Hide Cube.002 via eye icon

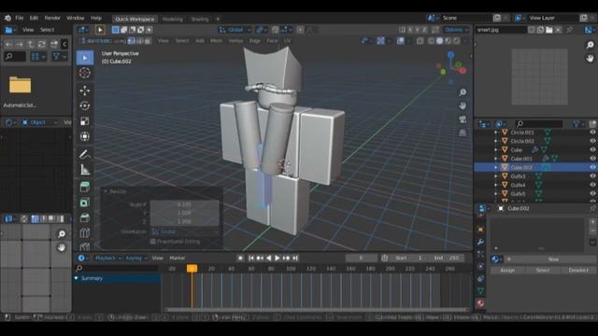point(592,167)
